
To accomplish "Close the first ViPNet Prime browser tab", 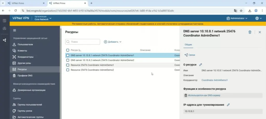I will (x=44, y=3).
